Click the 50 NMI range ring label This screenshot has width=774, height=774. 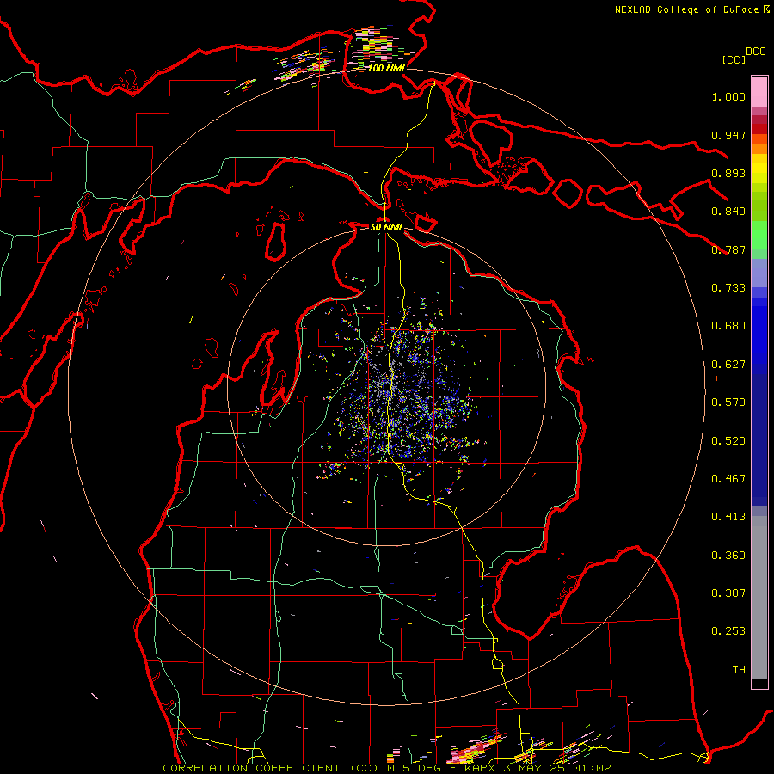click(386, 227)
